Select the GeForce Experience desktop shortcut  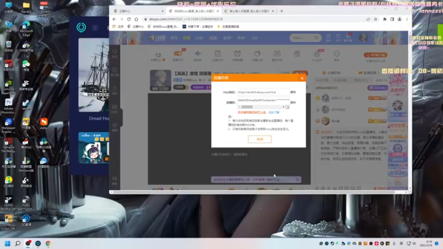(x=8, y=87)
